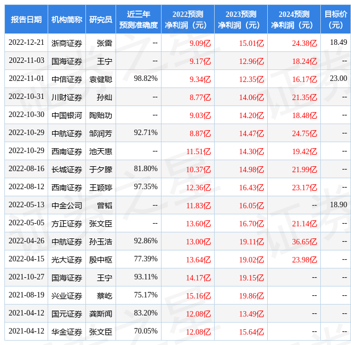Click the 2024预测净利润 column header
This screenshot has height=345, width=351.
click(294, 20)
